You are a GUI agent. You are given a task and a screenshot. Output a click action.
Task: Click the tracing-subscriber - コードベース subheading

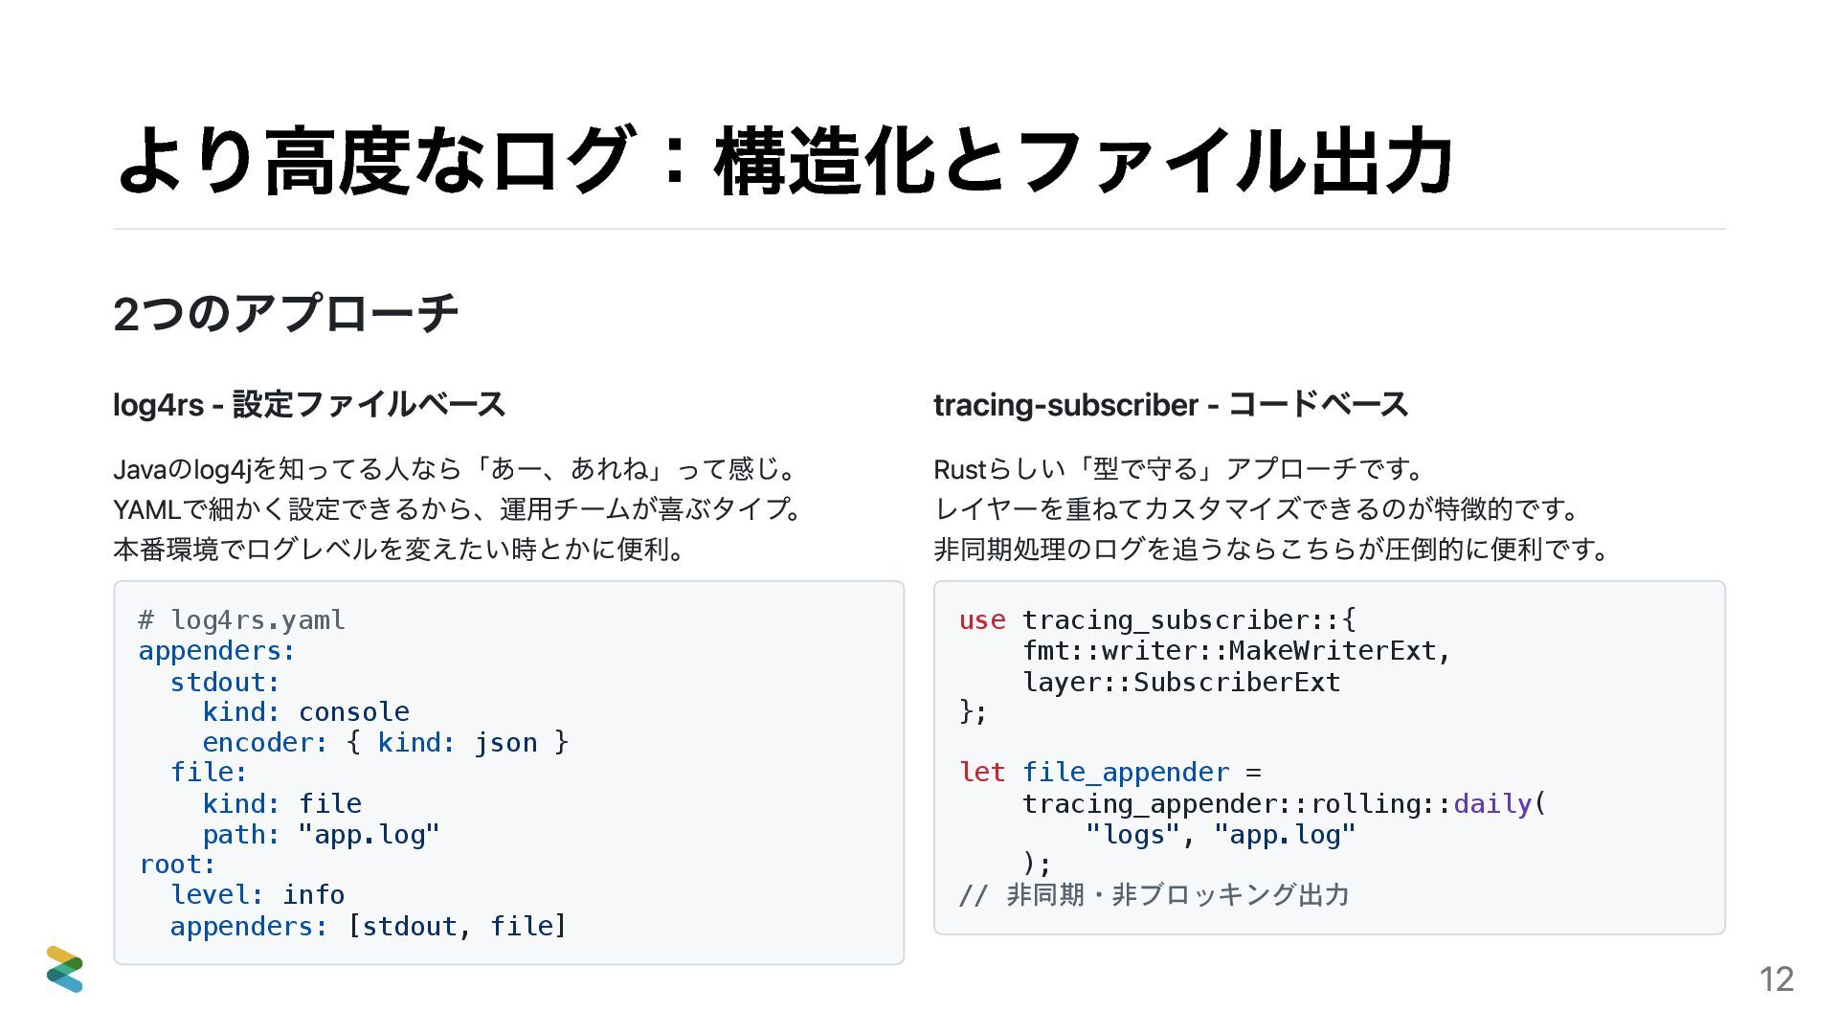point(1171,405)
